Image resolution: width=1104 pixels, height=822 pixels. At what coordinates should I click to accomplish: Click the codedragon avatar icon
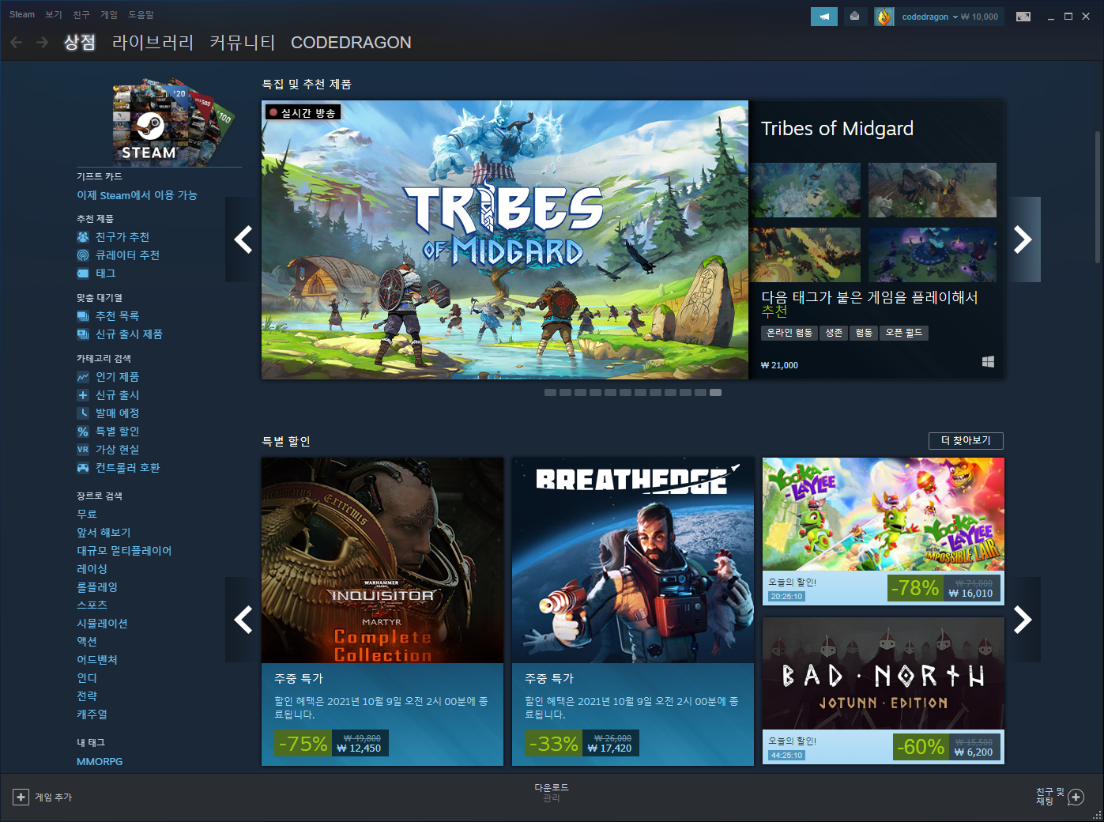[x=884, y=17]
